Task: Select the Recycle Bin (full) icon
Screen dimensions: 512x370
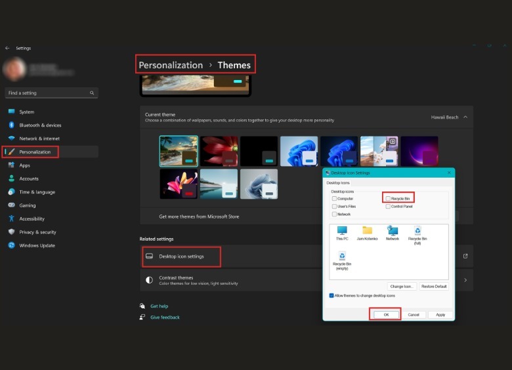Action: tap(417, 231)
